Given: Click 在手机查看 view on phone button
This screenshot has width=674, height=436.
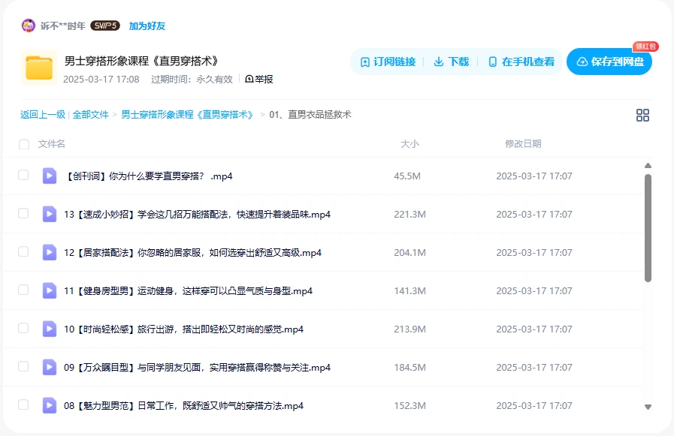Looking at the screenshot, I should click(x=521, y=62).
